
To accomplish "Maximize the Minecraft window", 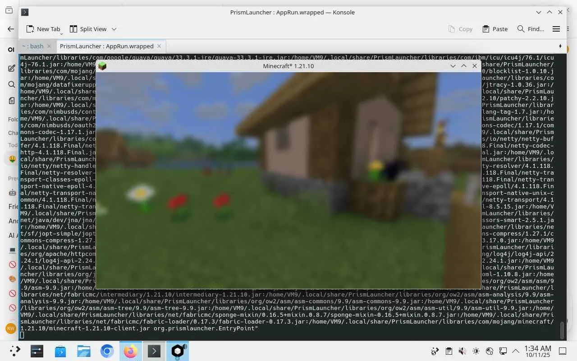I will click(x=464, y=66).
